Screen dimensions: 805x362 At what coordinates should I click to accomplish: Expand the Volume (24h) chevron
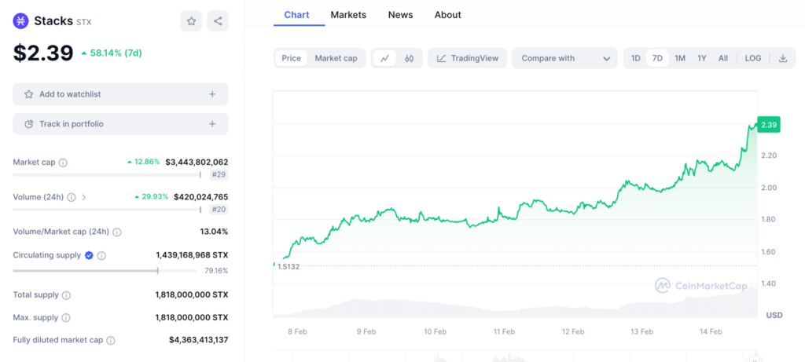(84, 197)
